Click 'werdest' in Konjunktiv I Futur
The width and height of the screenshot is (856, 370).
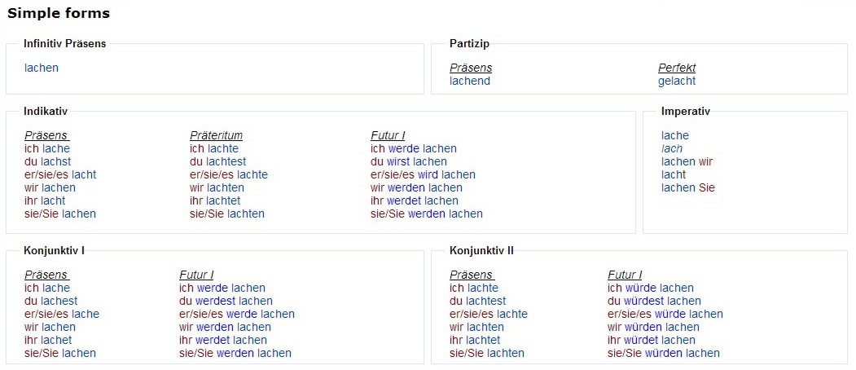coord(215,302)
